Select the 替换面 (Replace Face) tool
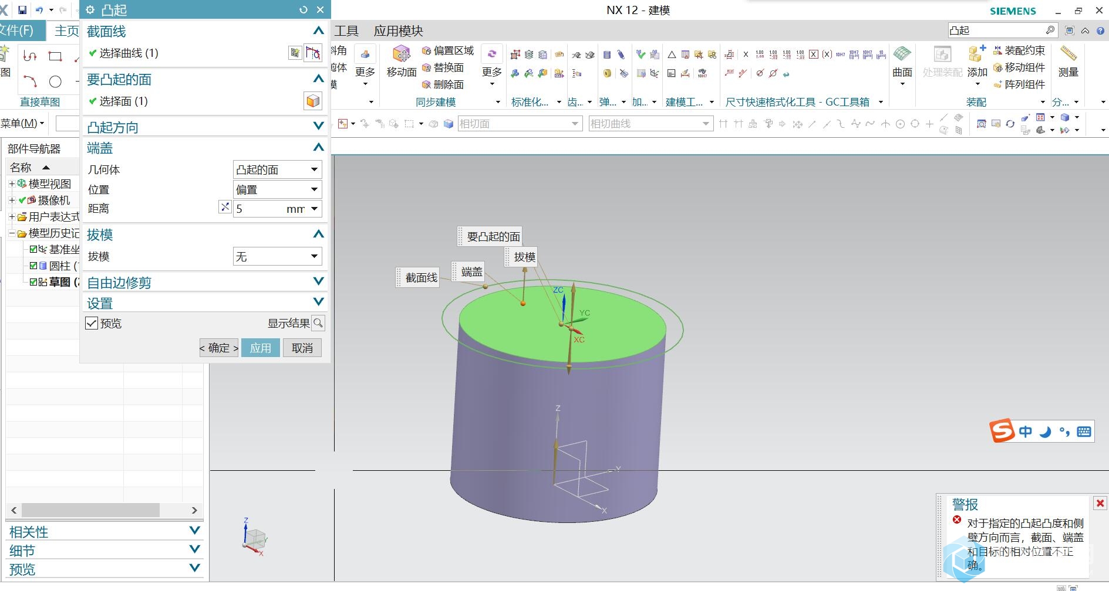This screenshot has width=1109, height=591. (443, 67)
